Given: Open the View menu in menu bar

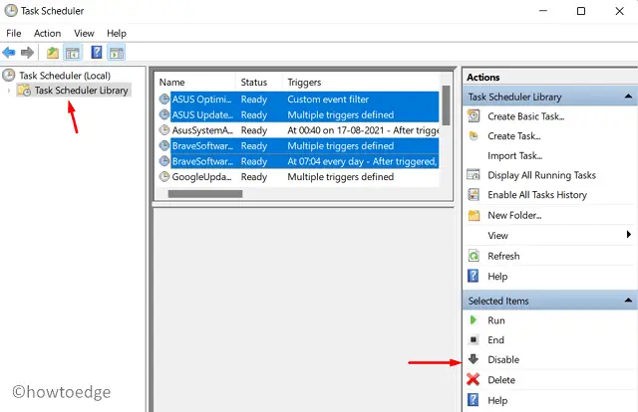Looking at the screenshot, I should [x=84, y=33].
